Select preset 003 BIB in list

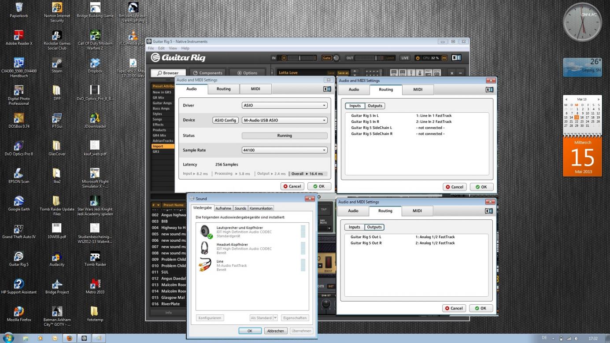[169, 221]
